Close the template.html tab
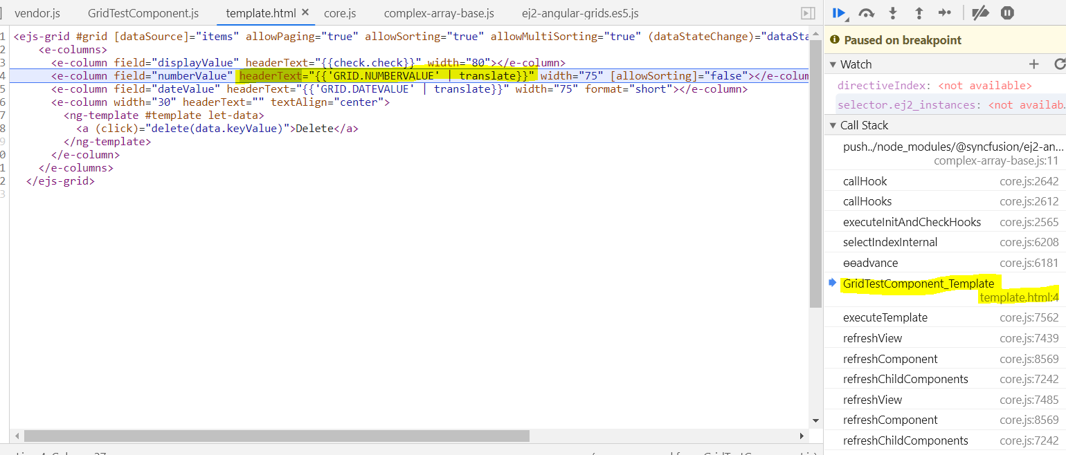The image size is (1066, 455). coord(305,12)
